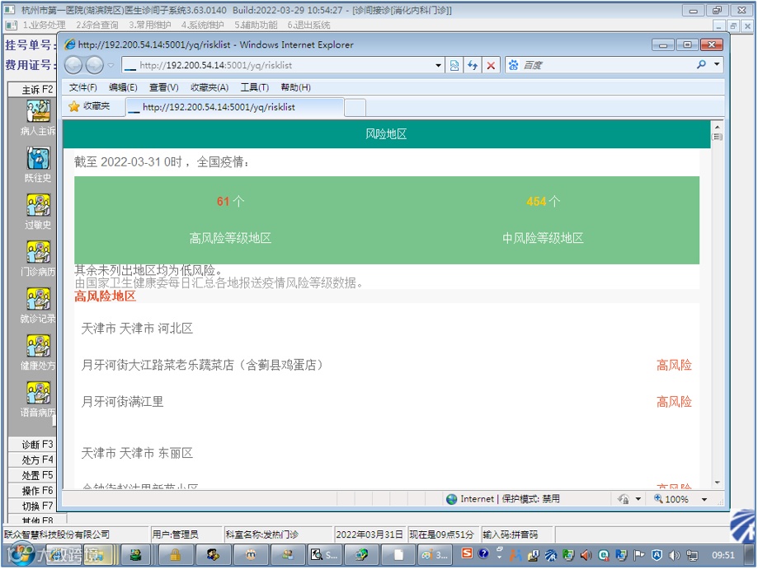
Task: Open the address bar history dropdown
Action: [438, 65]
